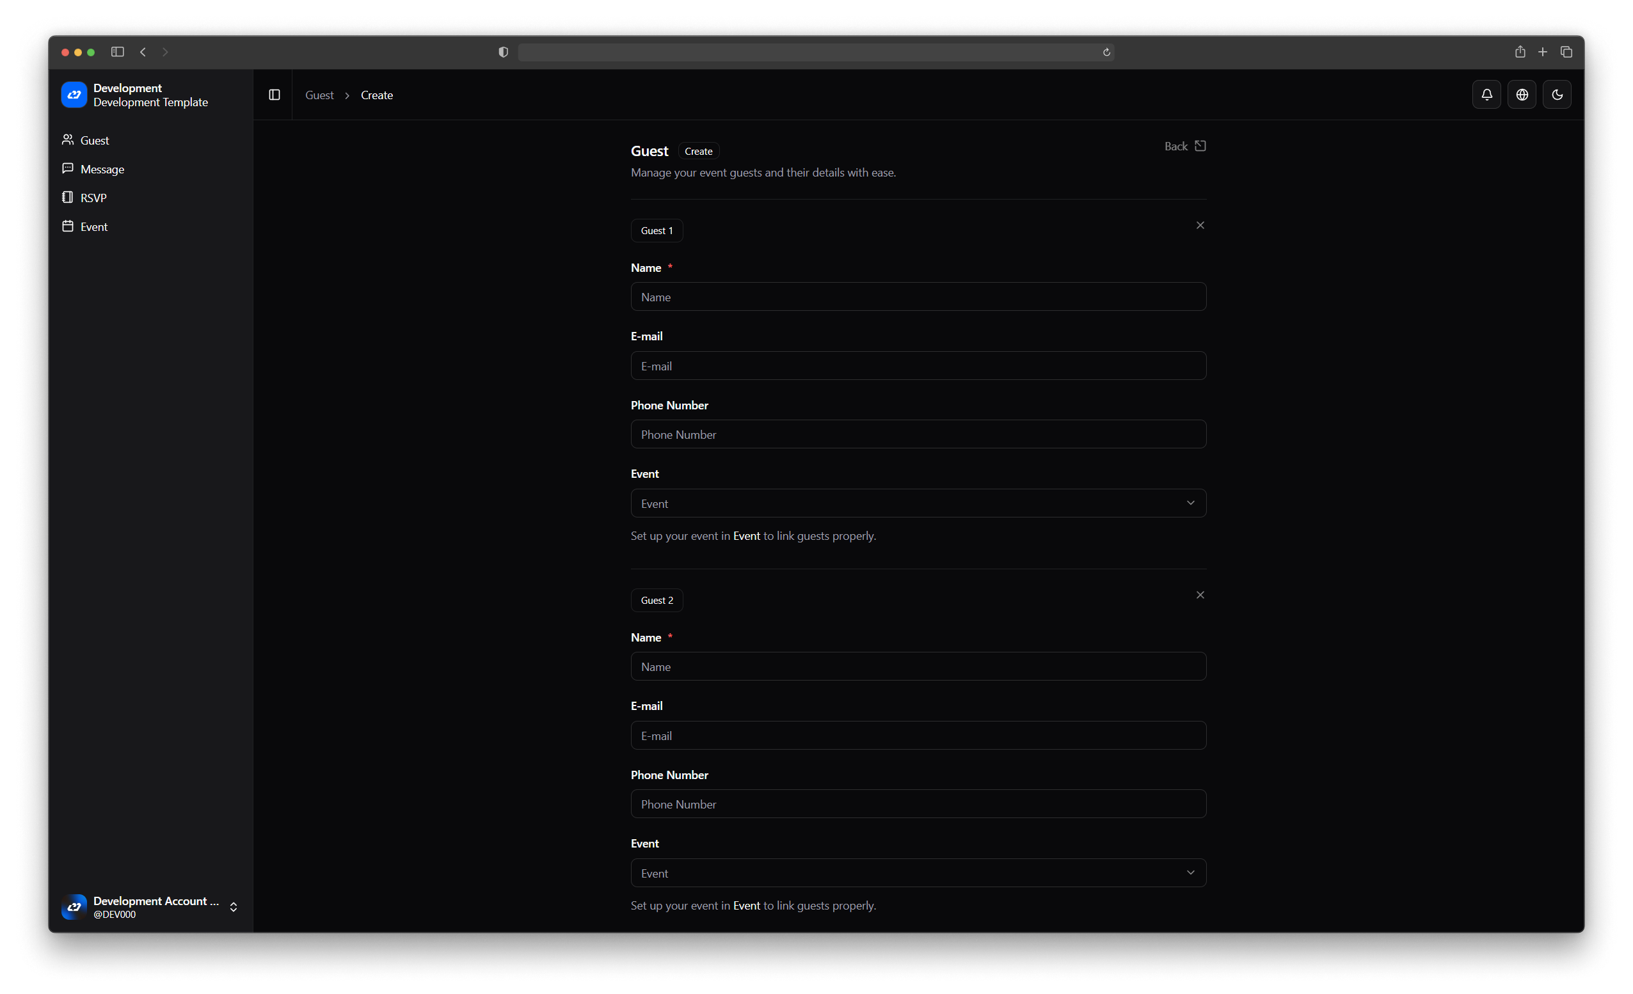The image size is (1633, 994).
Task: Click Guest 2 E-mail input field
Action: coord(918,736)
